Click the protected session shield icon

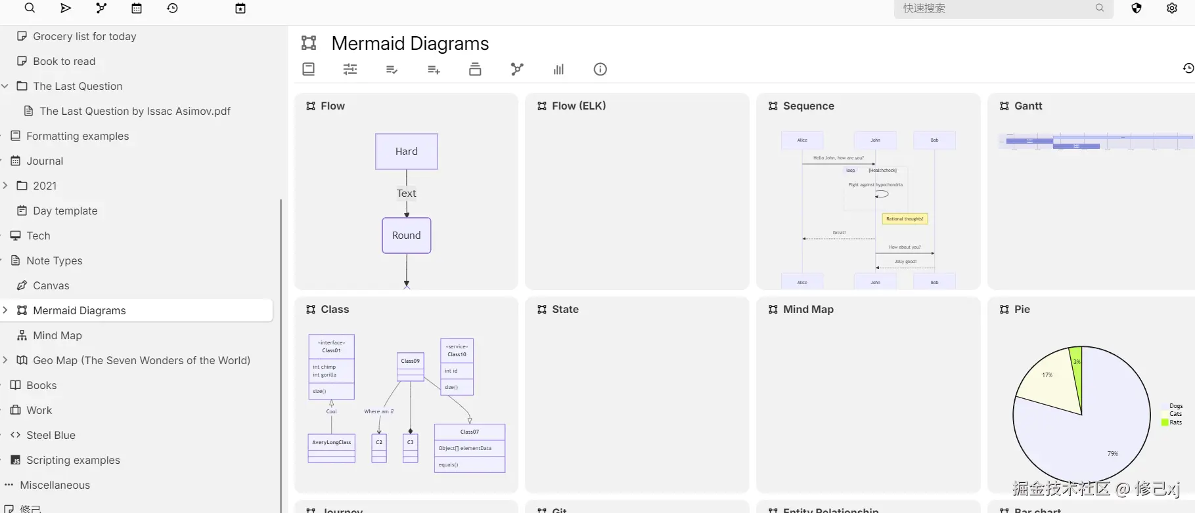(x=1137, y=8)
